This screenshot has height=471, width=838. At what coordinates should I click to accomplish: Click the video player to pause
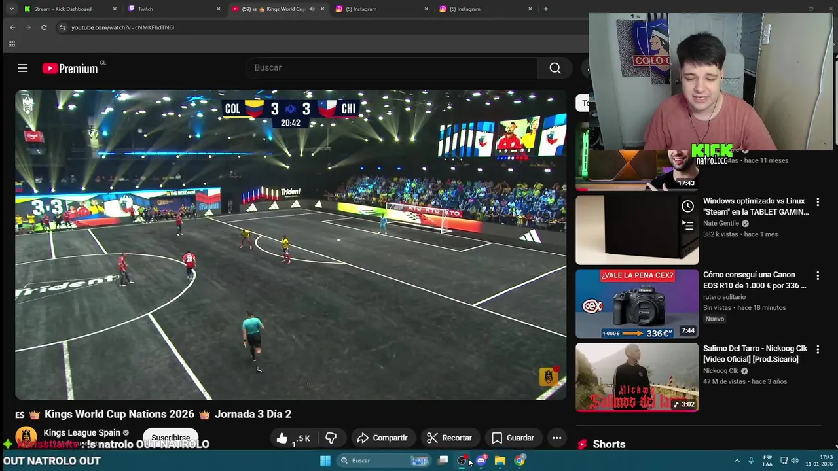[x=291, y=245]
